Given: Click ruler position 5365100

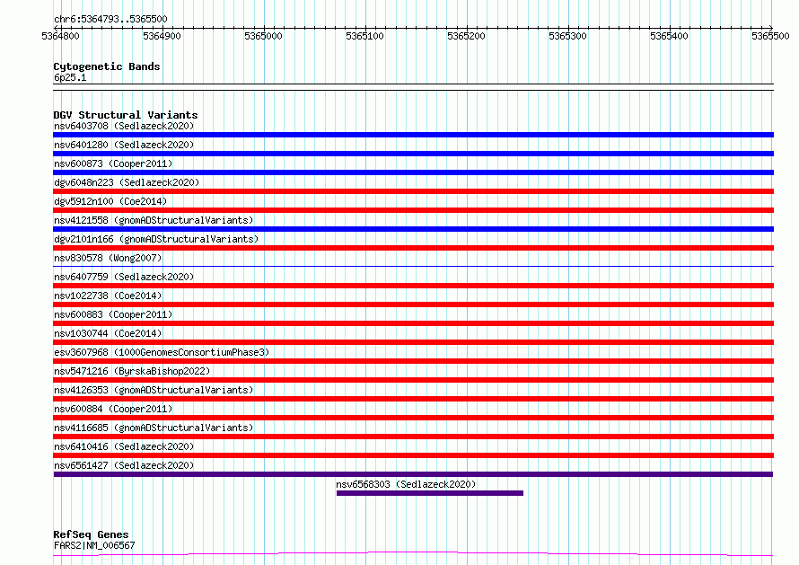Looking at the screenshot, I should 364,36.
